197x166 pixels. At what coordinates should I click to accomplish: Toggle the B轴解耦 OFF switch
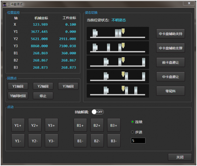coord(98,112)
